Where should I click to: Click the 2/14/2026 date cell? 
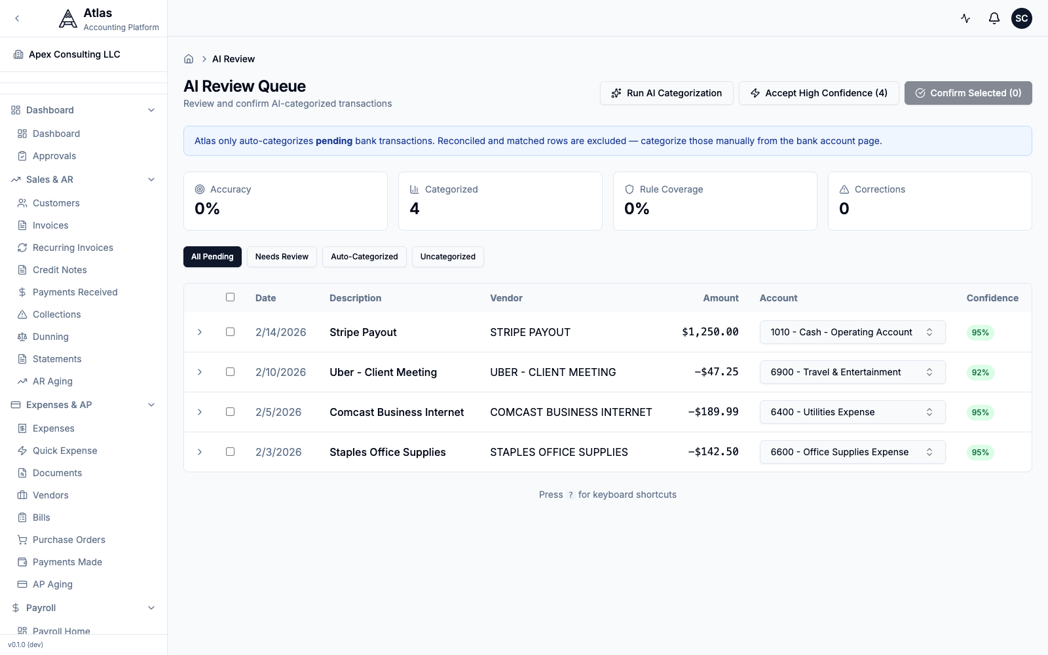[x=281, y=332]
